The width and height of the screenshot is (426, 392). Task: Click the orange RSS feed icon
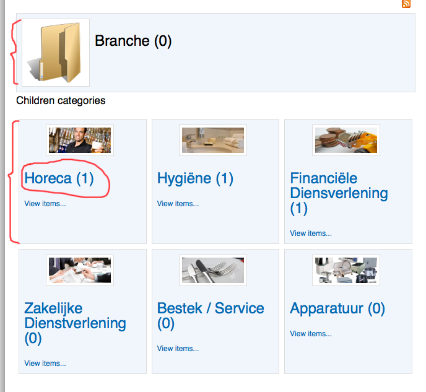pyautogui.click(x=406, y=4)
